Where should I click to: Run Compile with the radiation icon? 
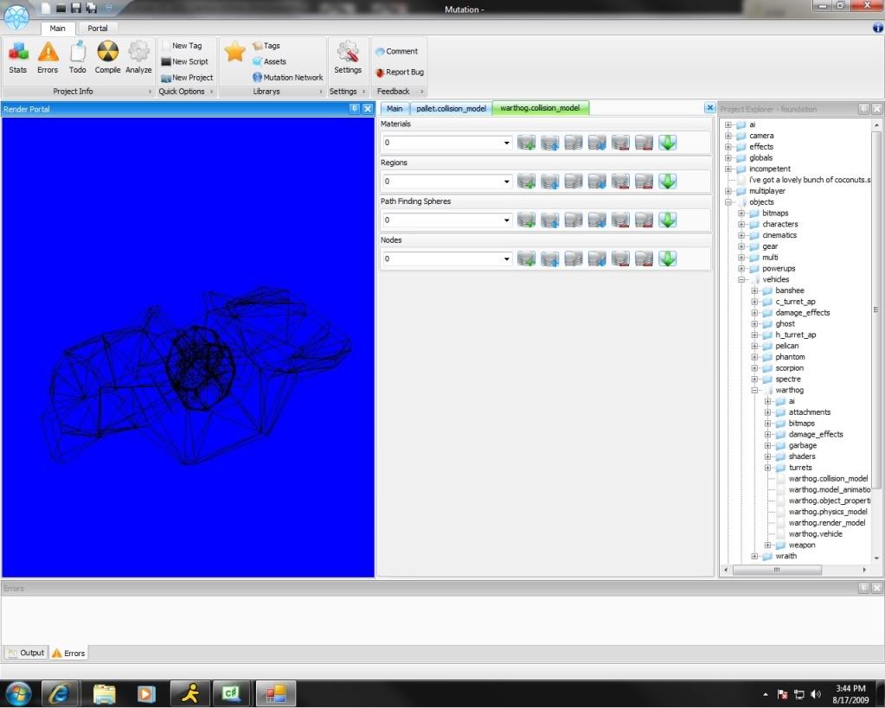[107, 58]
